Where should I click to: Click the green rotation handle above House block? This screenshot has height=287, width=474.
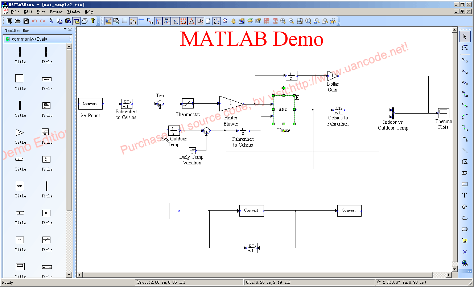tap(284, 88)
